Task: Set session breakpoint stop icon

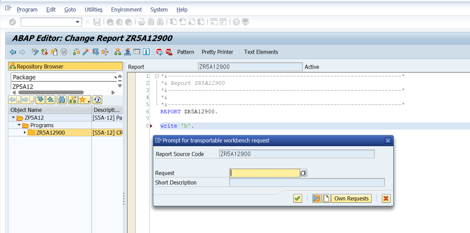Action: [159, 52]
